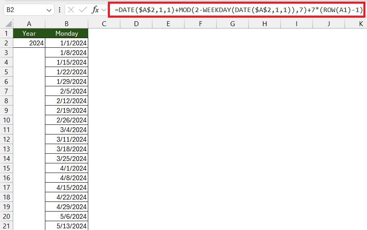Image resolution: width=367 pixels, height=230 pixels.
Task: Select column C header
Action: (104, 24)
